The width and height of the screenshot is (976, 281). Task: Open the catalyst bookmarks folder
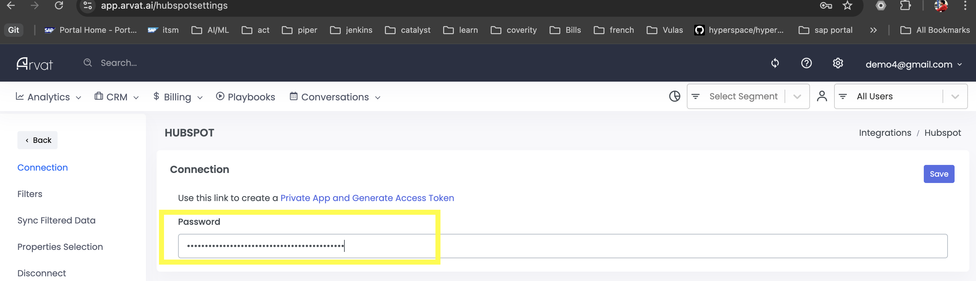[x=408, y=30]
